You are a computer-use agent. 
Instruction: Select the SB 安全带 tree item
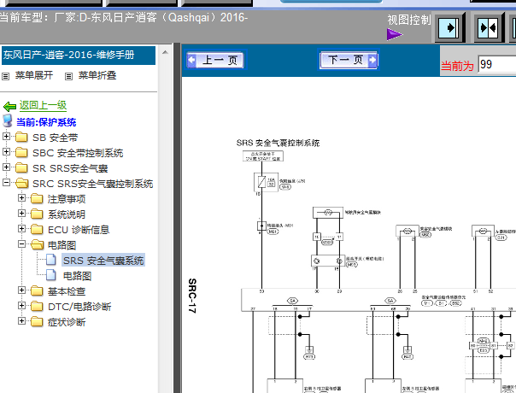click(55, 138)
